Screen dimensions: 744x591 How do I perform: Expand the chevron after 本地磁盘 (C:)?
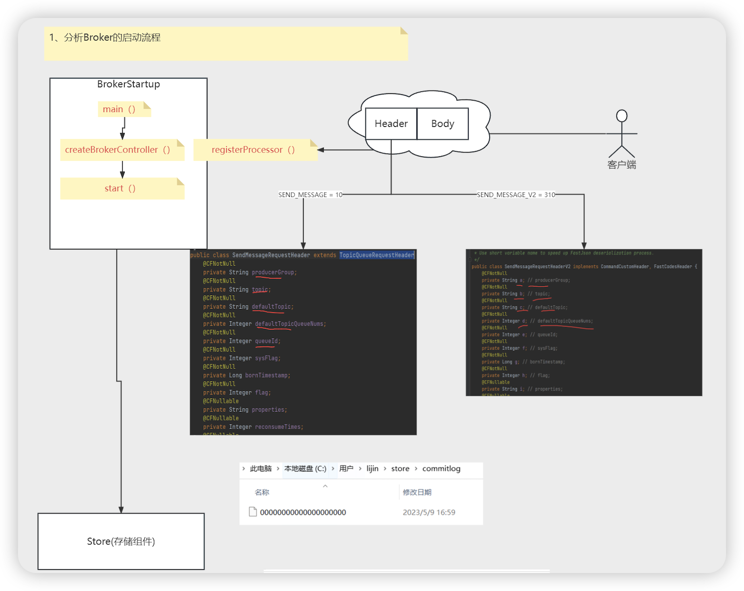333,468
